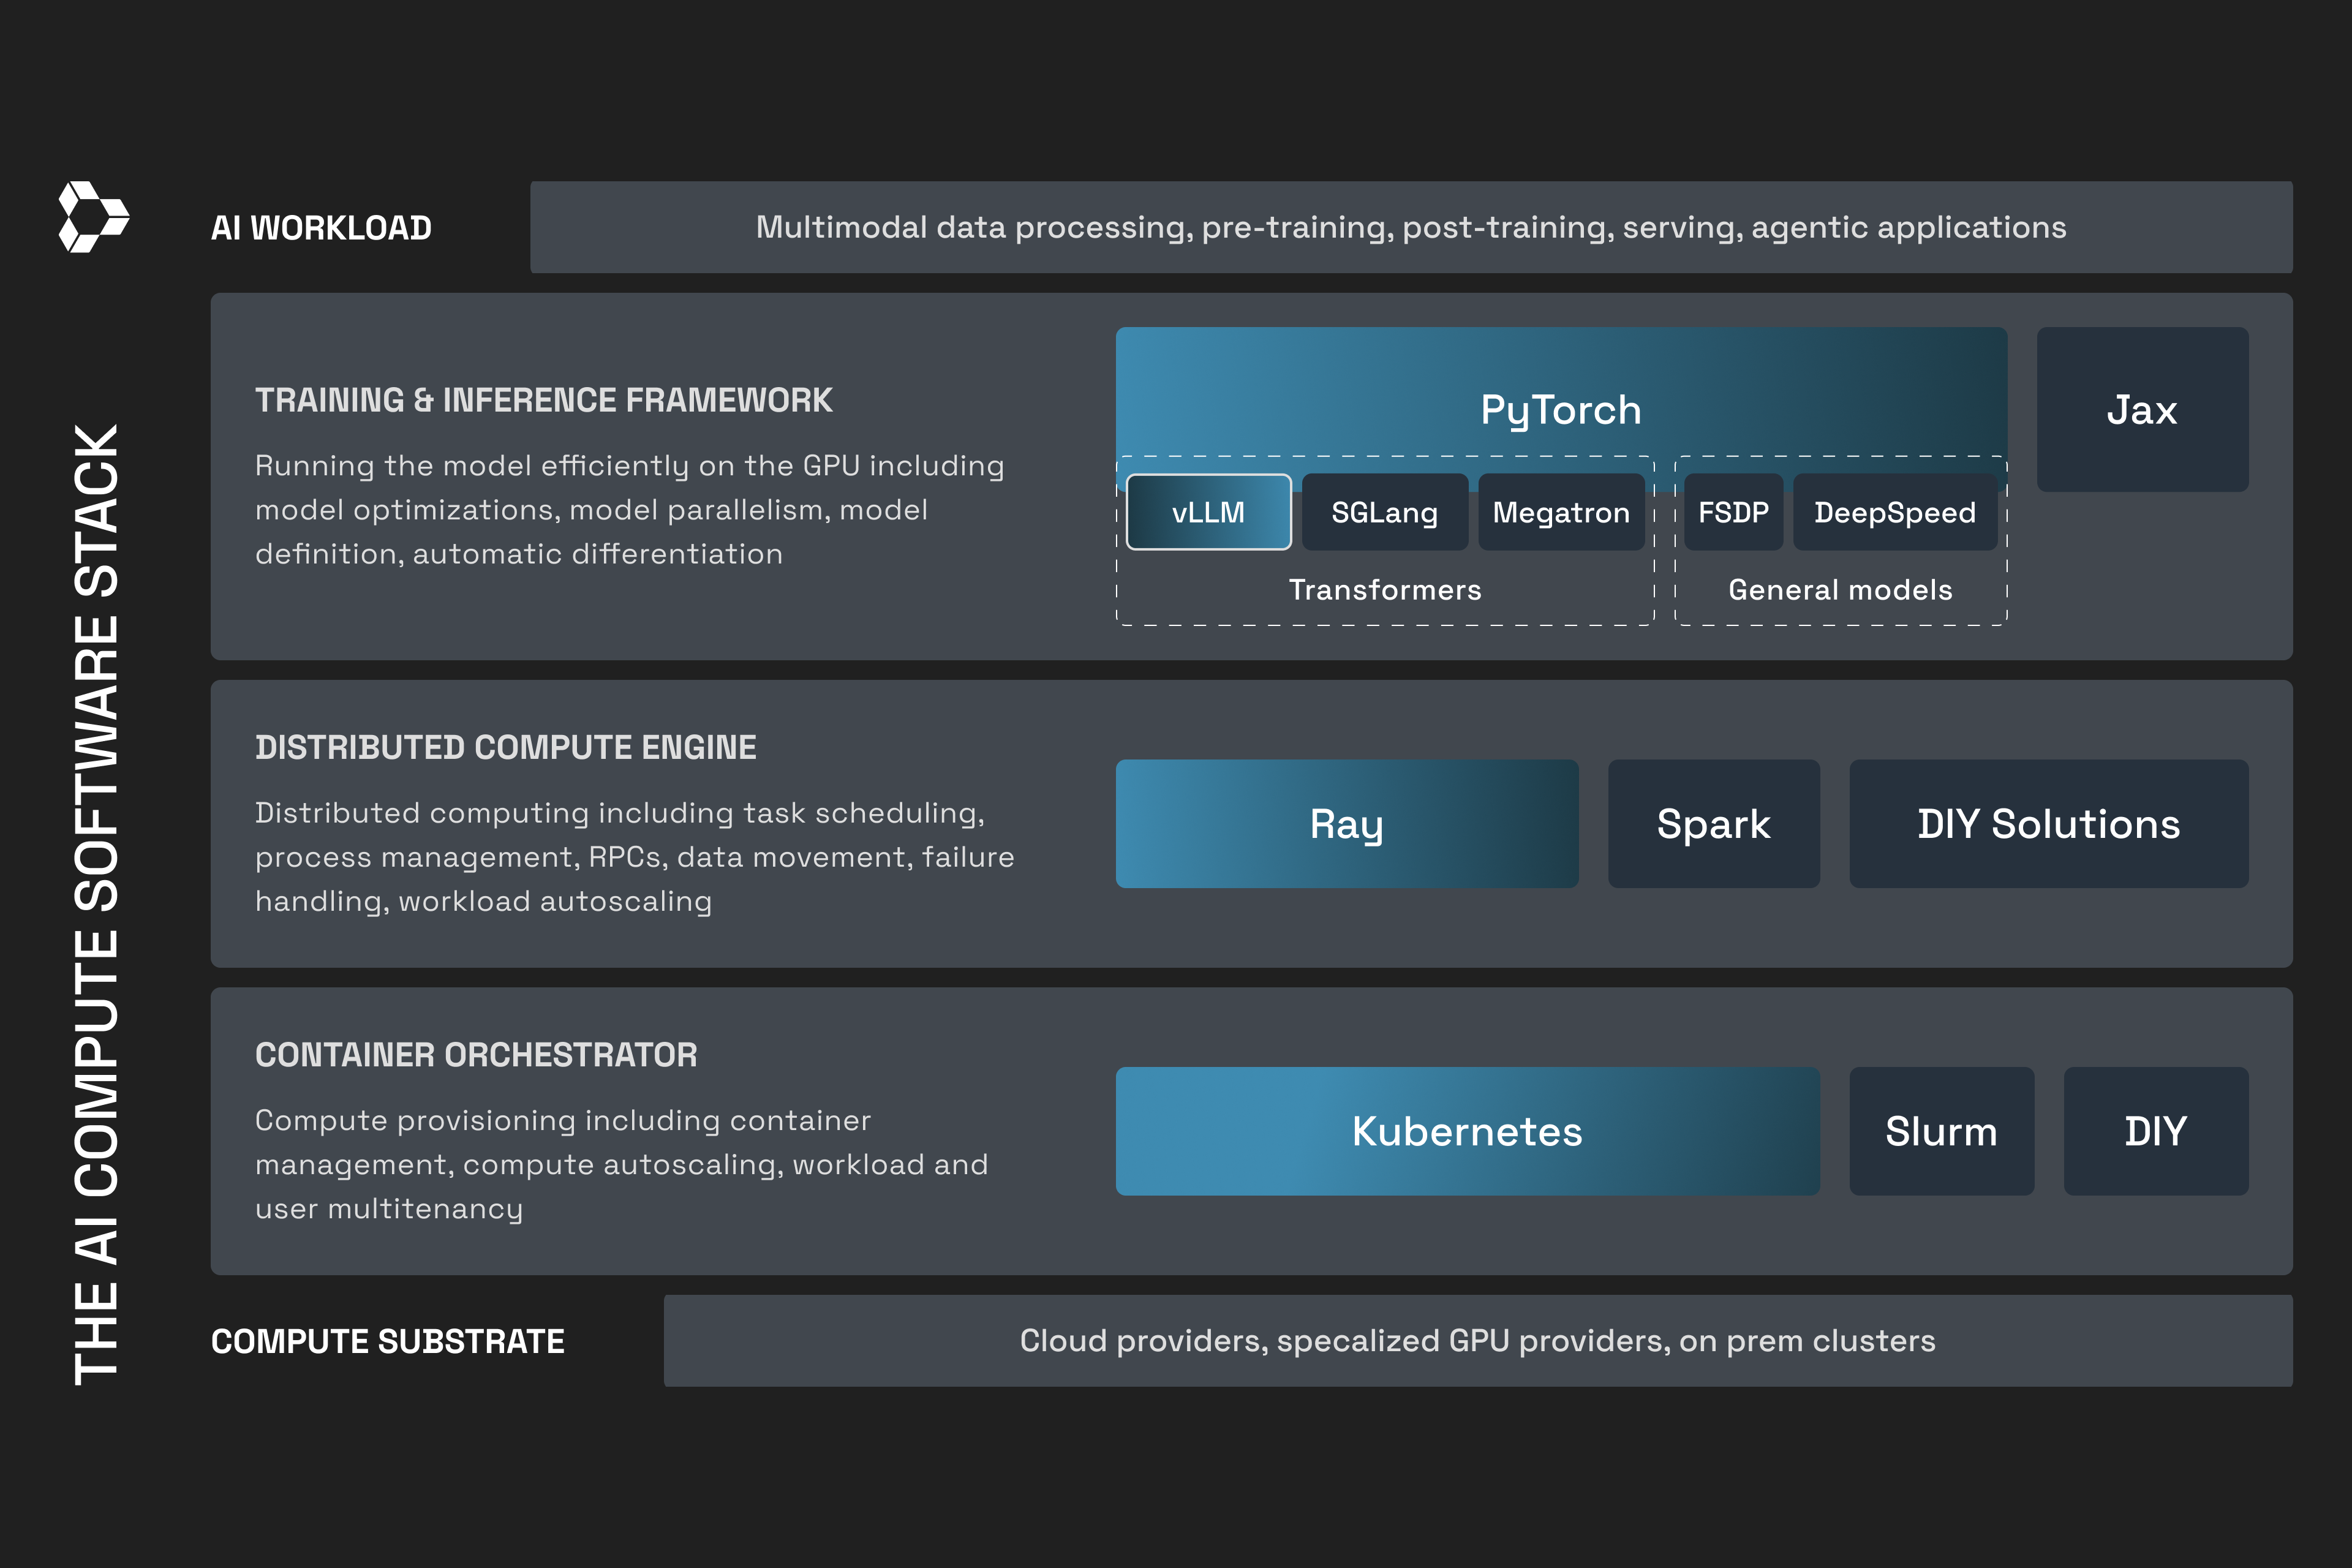
Task: Select the Jax box
Action: click(2142, 409)
